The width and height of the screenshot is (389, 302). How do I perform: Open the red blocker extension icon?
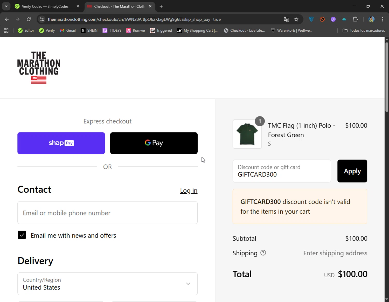point(322,19)
